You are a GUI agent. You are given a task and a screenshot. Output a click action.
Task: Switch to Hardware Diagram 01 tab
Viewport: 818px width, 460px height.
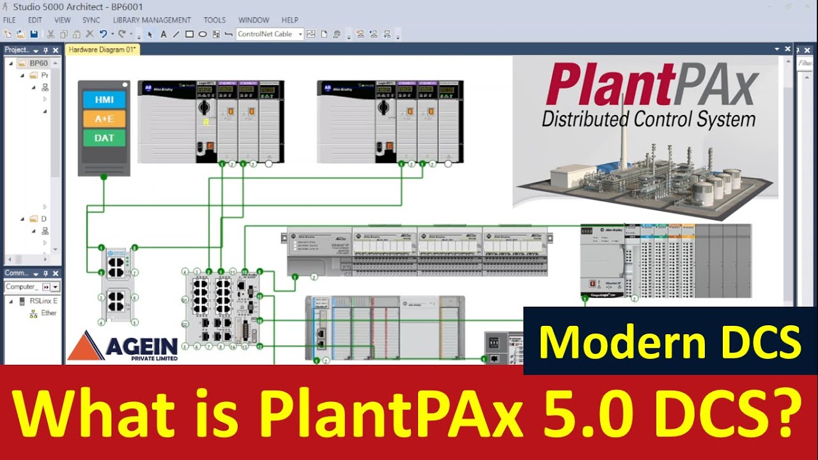click(102, 49)
